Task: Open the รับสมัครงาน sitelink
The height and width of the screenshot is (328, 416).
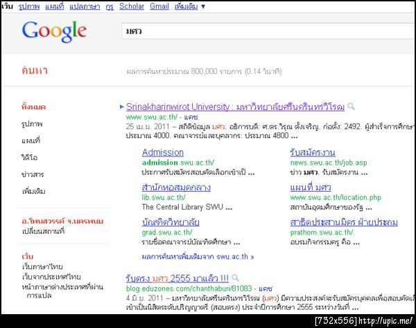Action: click(313, 152)
